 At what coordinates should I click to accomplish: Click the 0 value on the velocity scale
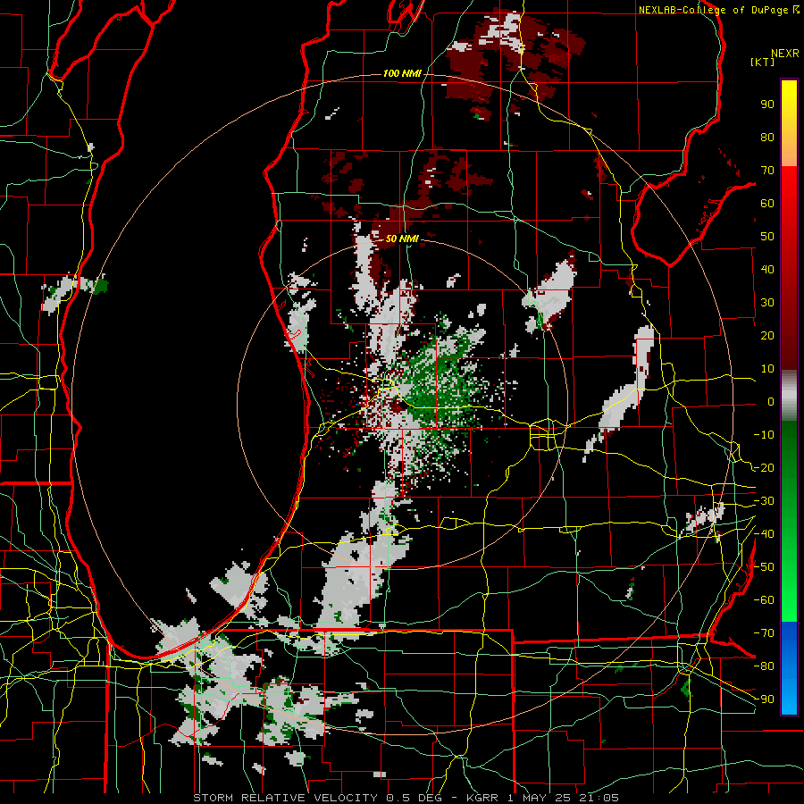point(771,402)
